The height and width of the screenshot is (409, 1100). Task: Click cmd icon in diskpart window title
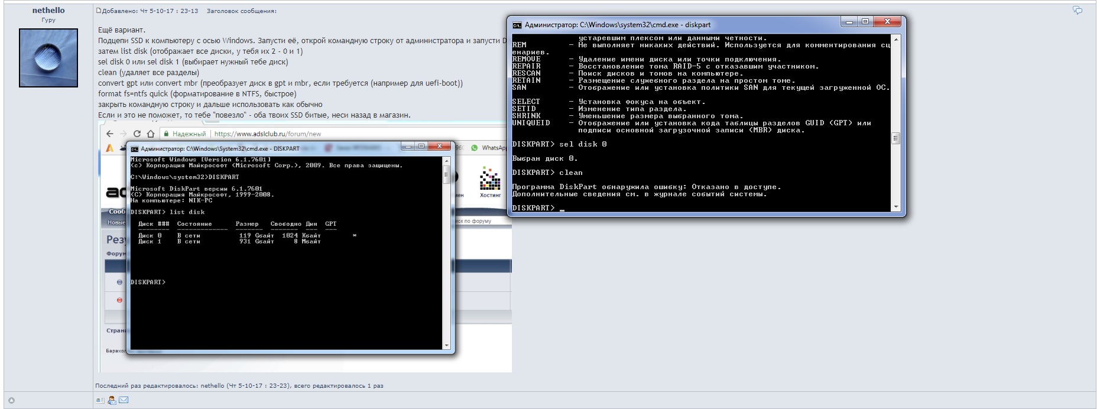[517, 25]
